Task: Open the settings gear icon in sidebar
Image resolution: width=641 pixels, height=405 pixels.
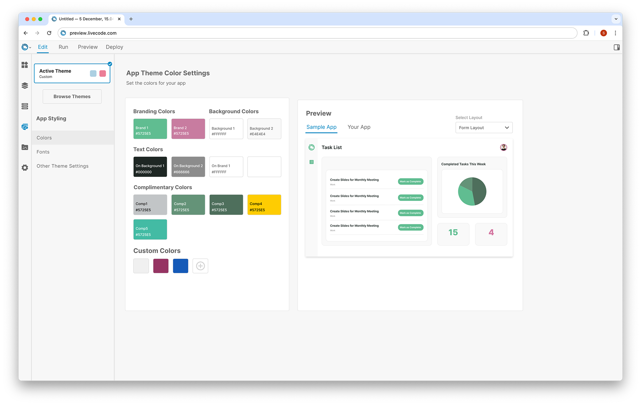Action: point(25,168)
